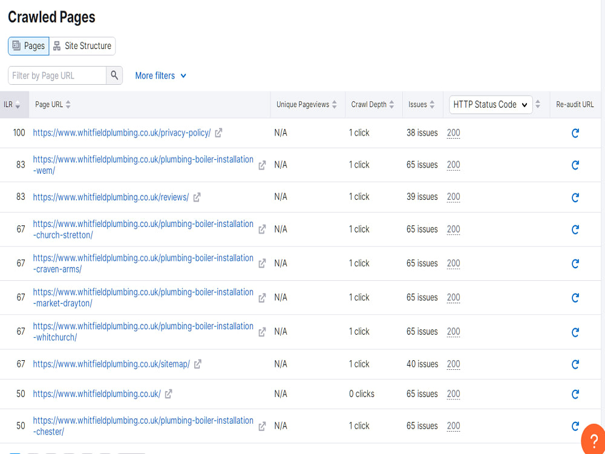Sort table by ILR column

coord(12,105)
